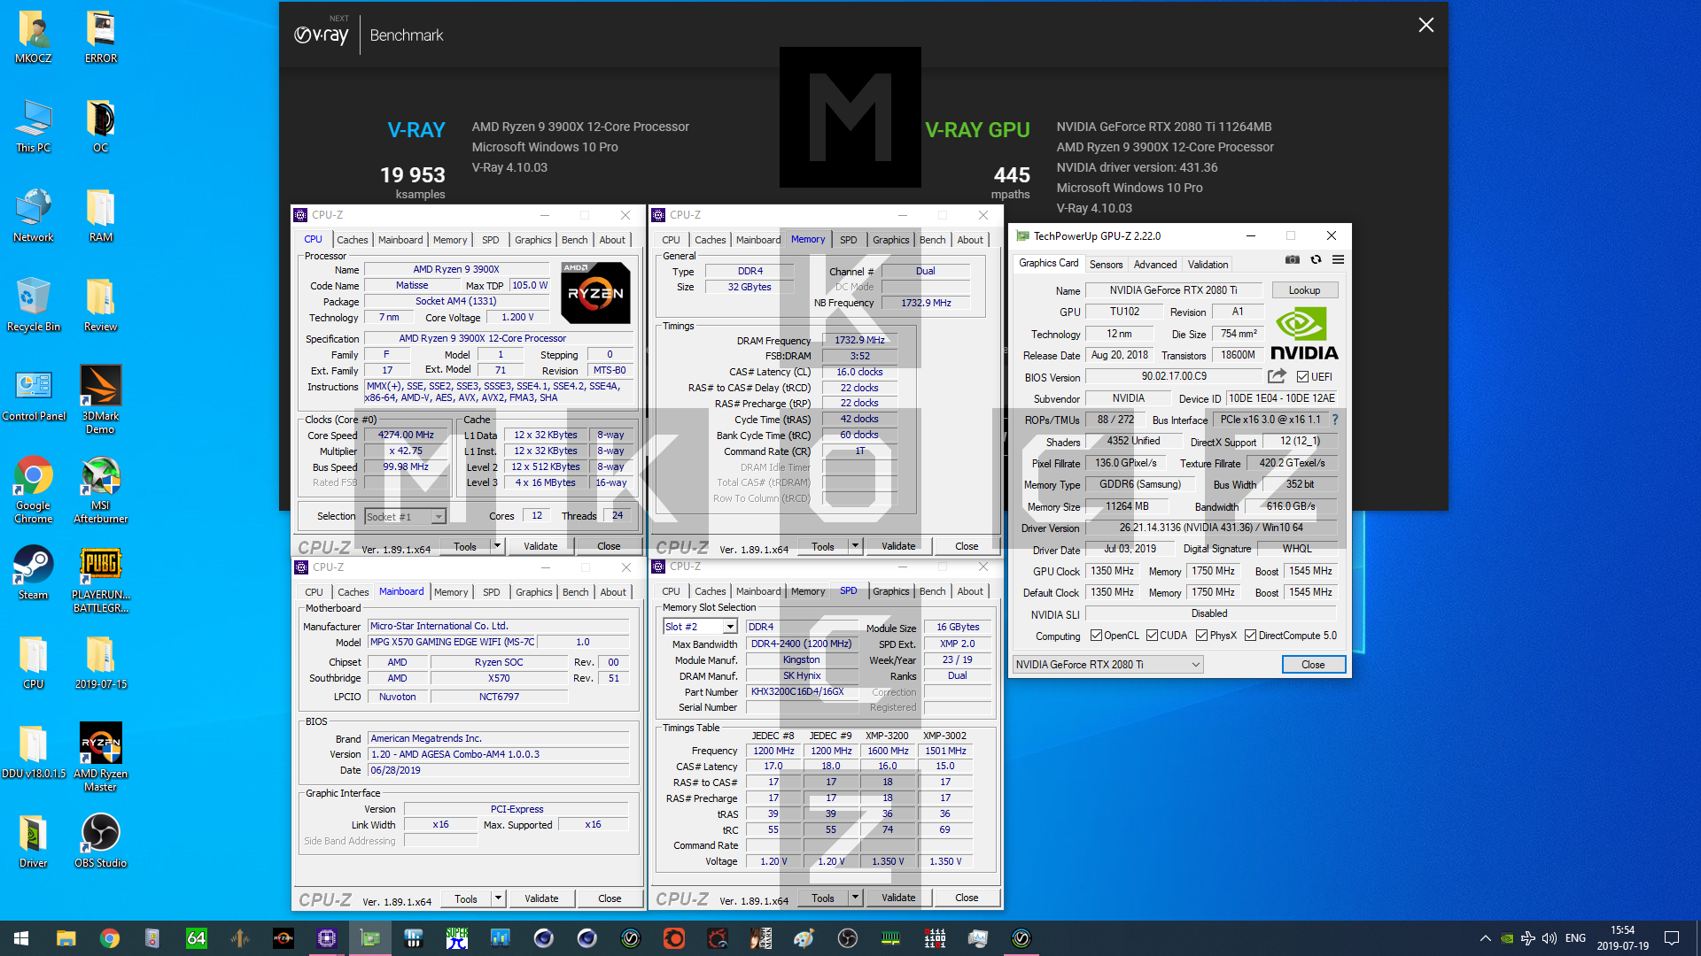Click Validate in Mainboard tab window
The width and height of the screenshot is (1701, 956).
coord(541,898)
